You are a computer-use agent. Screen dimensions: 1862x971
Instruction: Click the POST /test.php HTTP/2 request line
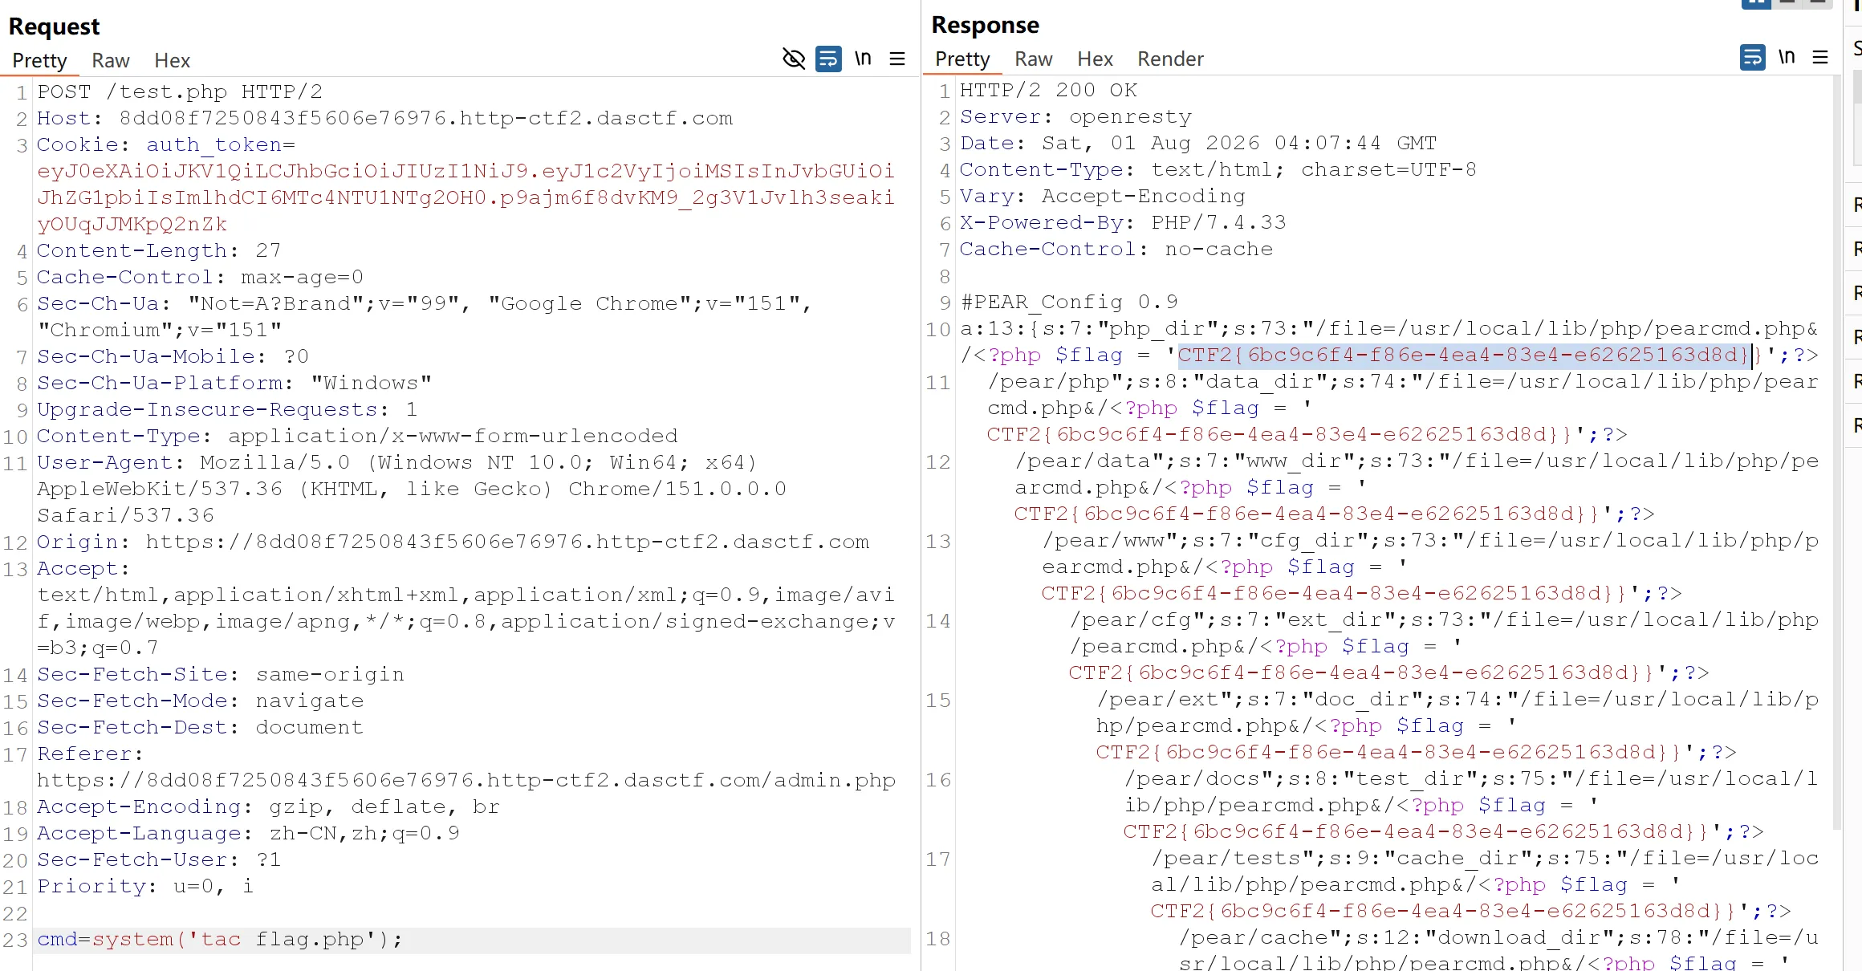[x=180, y=92]
